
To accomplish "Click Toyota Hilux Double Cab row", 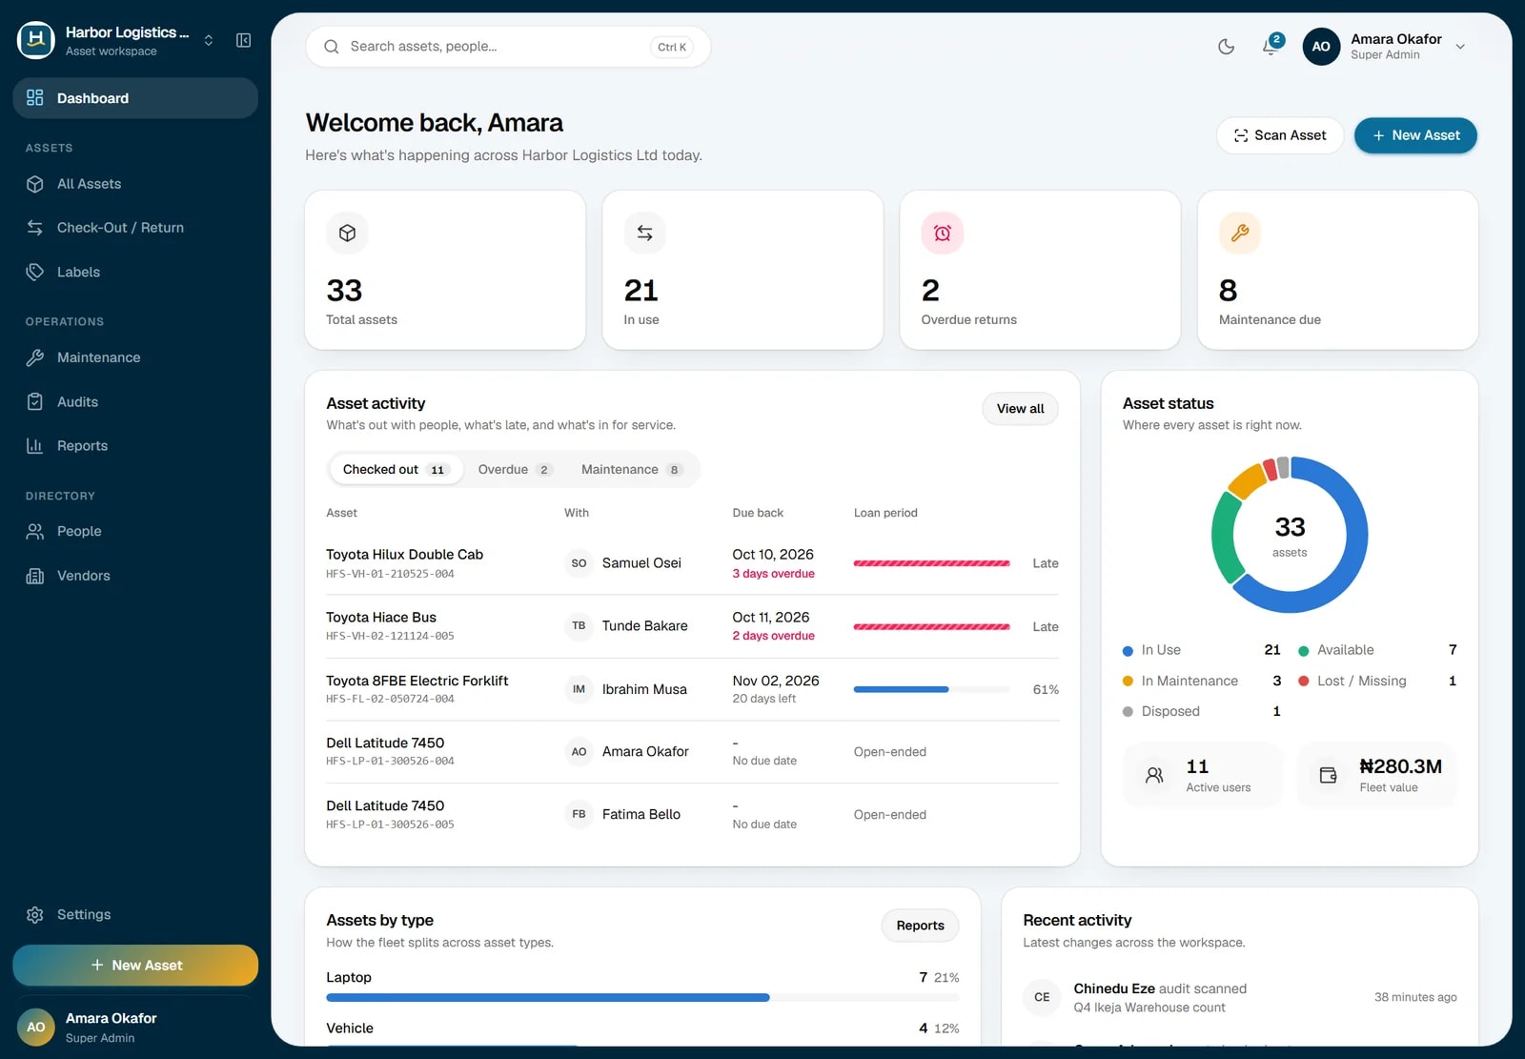I will click(692, 563).
